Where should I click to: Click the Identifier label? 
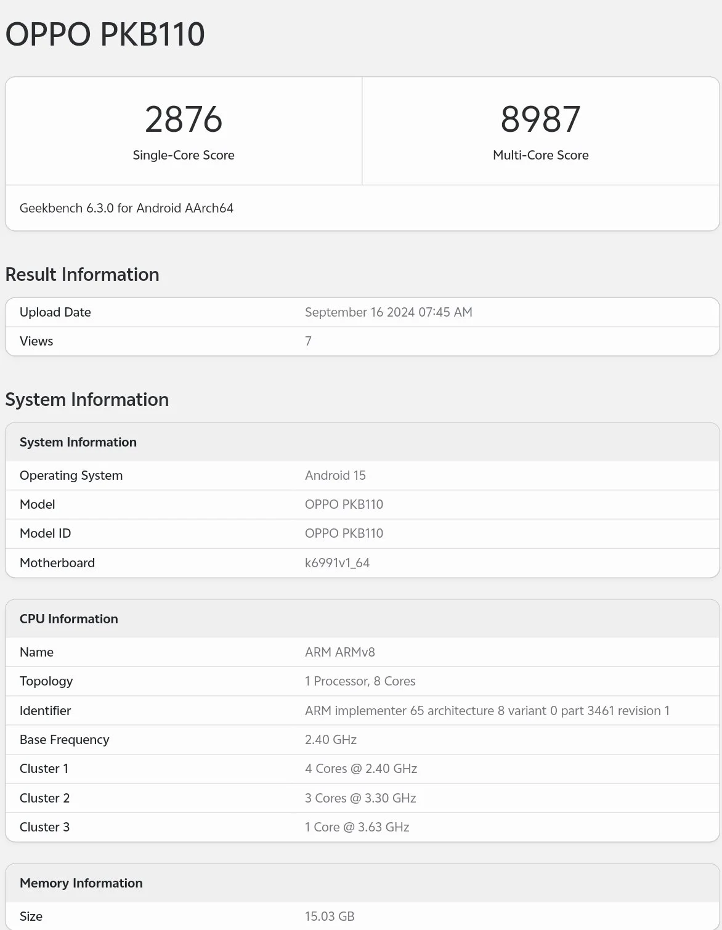[46, 711]
